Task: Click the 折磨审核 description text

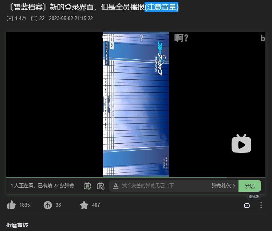Action: click(17, 225)
